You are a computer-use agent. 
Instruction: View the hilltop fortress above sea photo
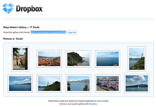78,59
